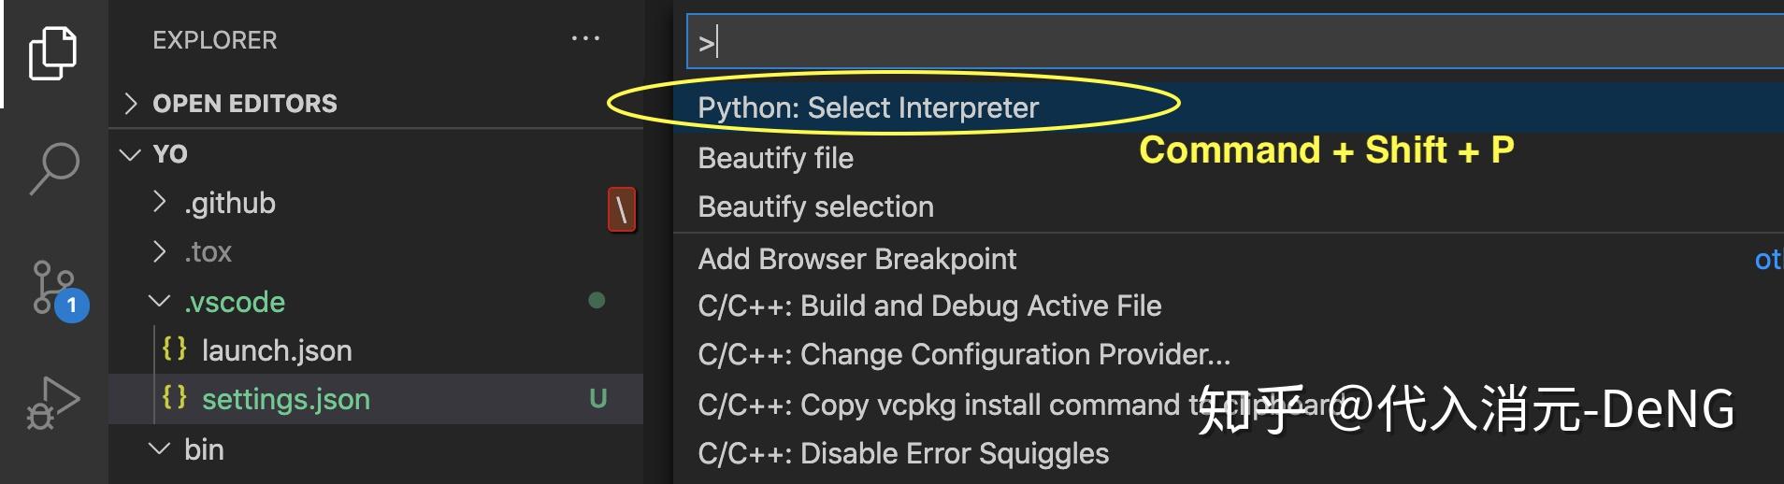Open the Run and Debug view
The image size is (1784, 484).
(52, 404)
